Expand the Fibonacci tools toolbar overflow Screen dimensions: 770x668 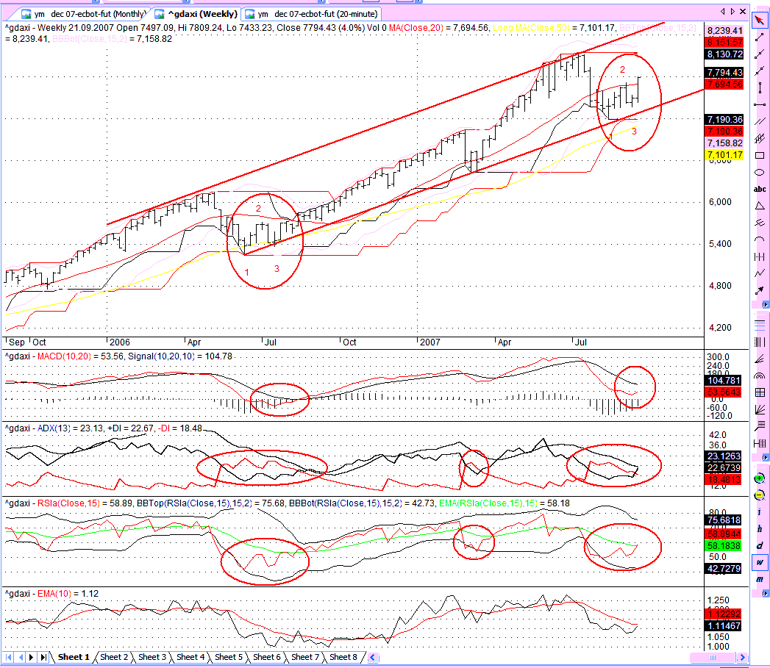pos(765,457)
